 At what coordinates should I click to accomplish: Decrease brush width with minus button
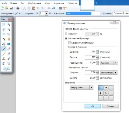[x=37, y=13]
